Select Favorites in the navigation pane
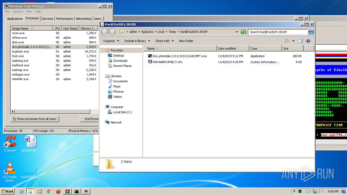 (x=117, y=50)
